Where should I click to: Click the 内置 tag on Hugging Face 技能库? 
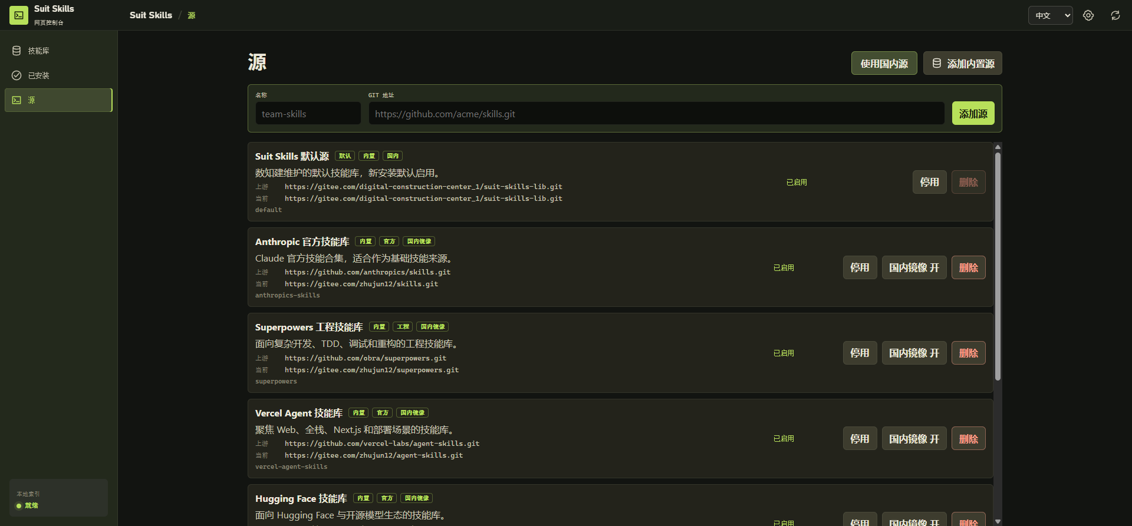coord(363,498)
